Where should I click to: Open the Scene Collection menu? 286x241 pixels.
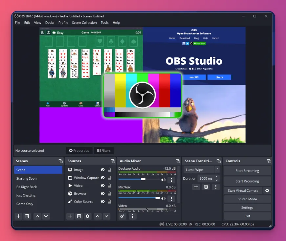tap(84, 23)
